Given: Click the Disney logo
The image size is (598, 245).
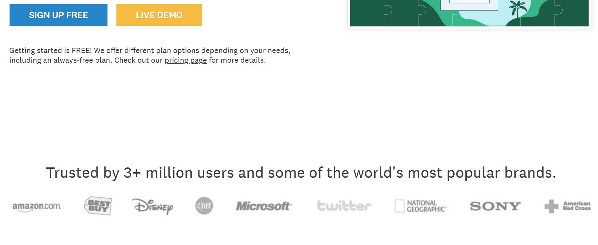Looking at the screenshot, I should [x=152, y=206].
